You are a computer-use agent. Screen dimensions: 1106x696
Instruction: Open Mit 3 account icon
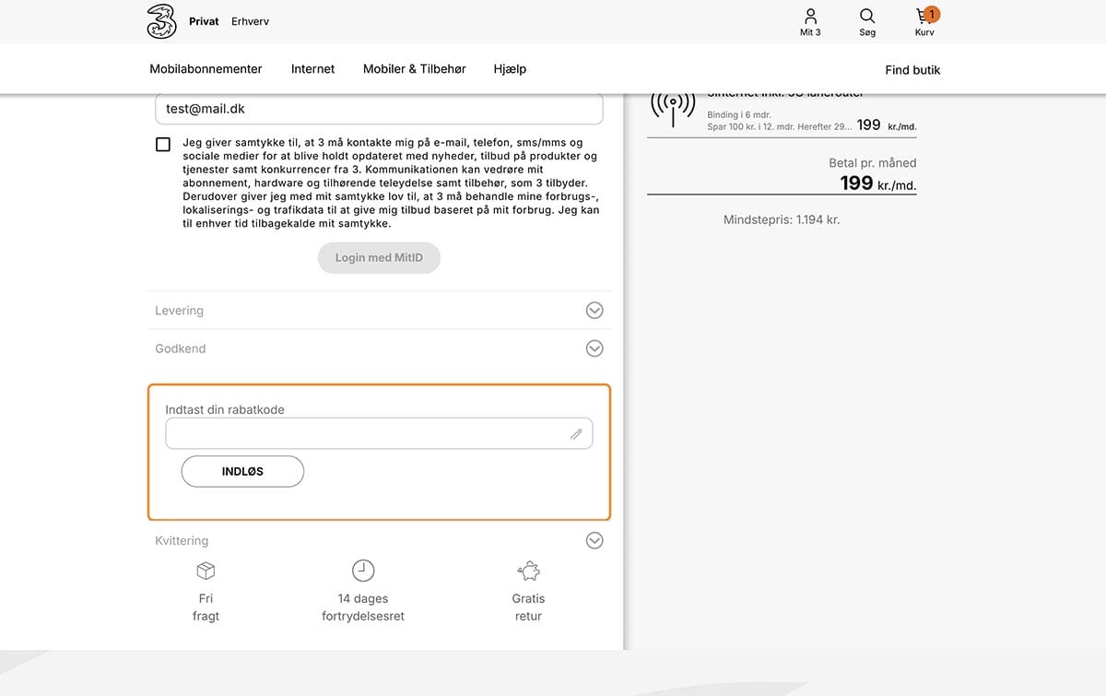[x=811, y=16]
